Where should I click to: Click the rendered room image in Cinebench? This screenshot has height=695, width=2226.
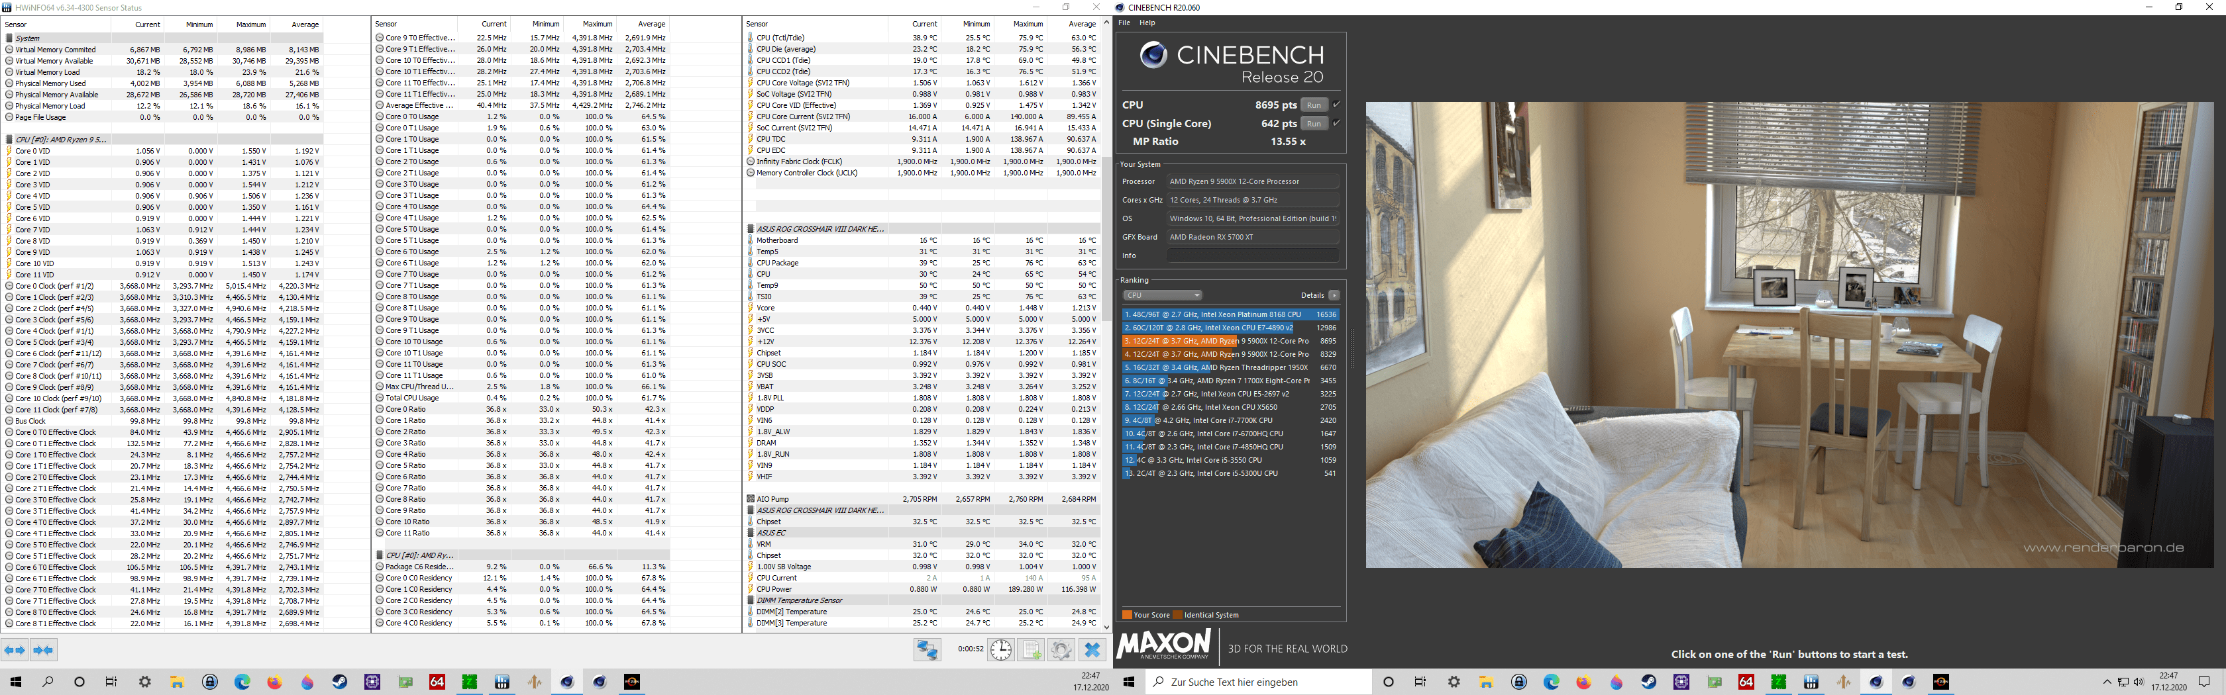(1789, 335)
